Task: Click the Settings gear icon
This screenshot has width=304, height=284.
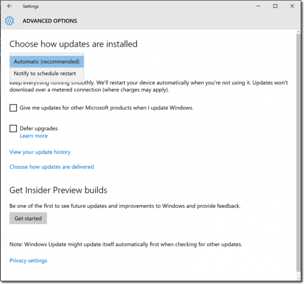Action: [9, 21]
